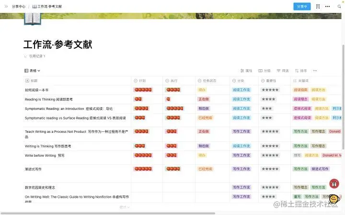Click the three-star rating in Symptomatic Reading: an Introduction row
345x215 pixels.
(x=267, y=108)
